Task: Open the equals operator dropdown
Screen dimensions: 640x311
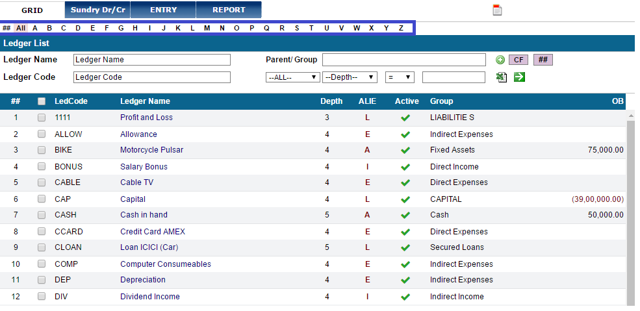Action: (x=400, y=77)
